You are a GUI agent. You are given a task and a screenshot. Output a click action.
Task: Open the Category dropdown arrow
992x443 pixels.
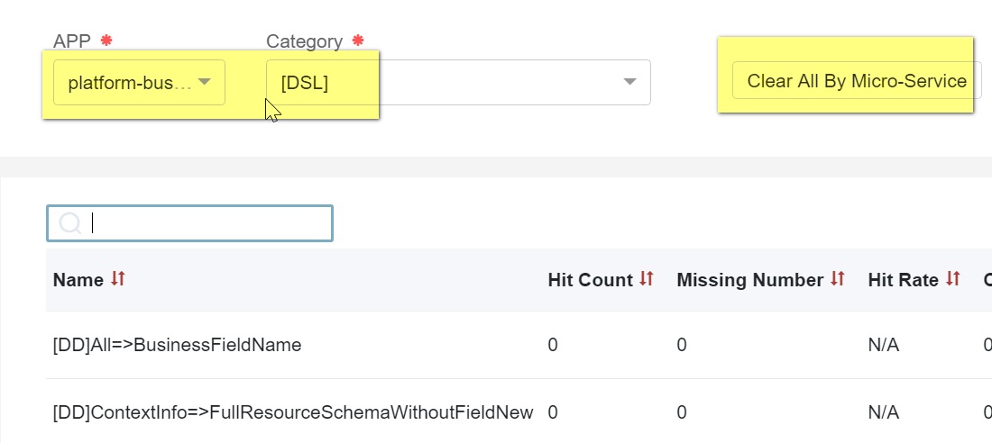pyautogui.click(x=629, y=83)
